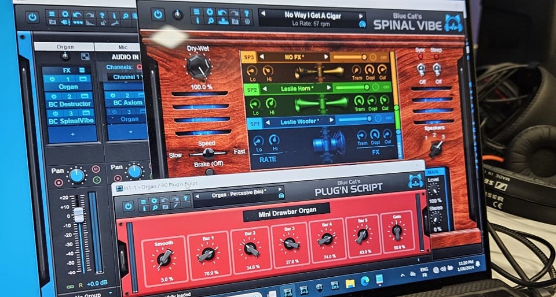556x297 pixels.
Task: Click Plug'n Script pencil edit icon
Action: pos(175,206)
